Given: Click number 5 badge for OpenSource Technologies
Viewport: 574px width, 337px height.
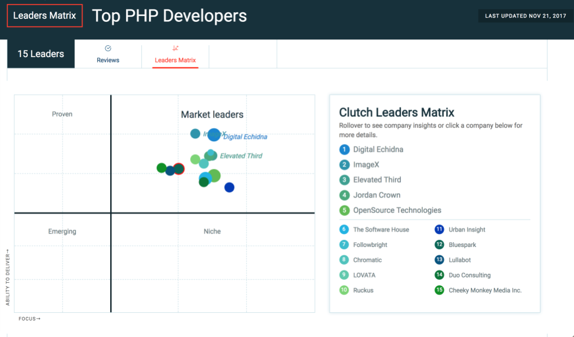Looking at the screenshot, I should pyautogui.click(x=344, y=210).
